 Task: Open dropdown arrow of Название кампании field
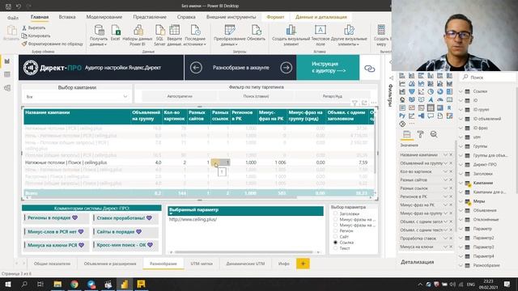coord(445,154)
